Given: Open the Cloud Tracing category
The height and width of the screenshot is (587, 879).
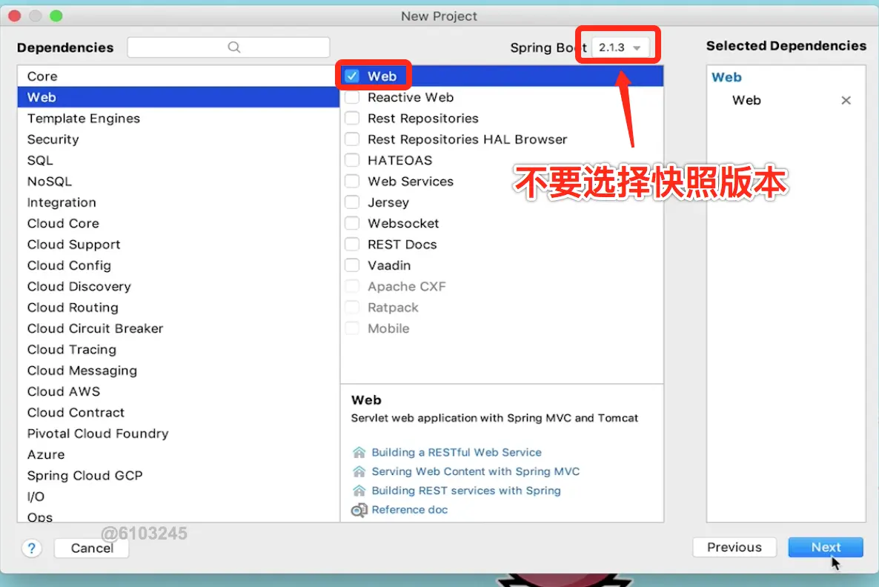Looking at the screenshot, I should (179, 349).
